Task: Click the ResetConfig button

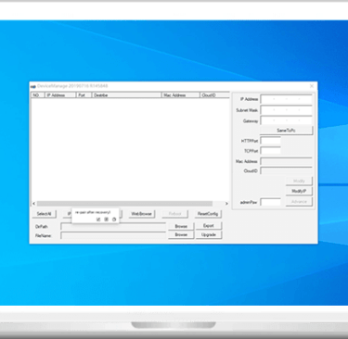Action: (x=208, y=214)
